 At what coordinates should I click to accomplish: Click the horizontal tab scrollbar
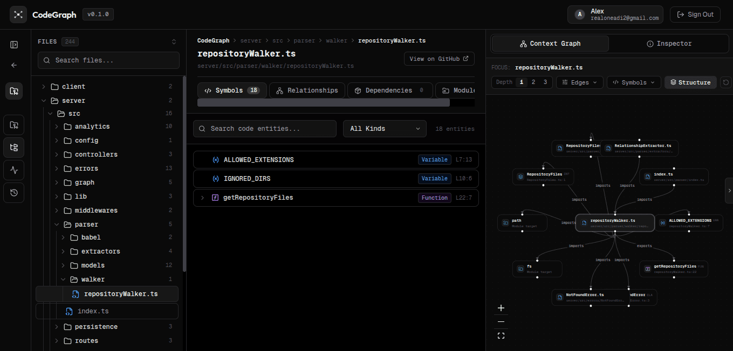[324, 102]
